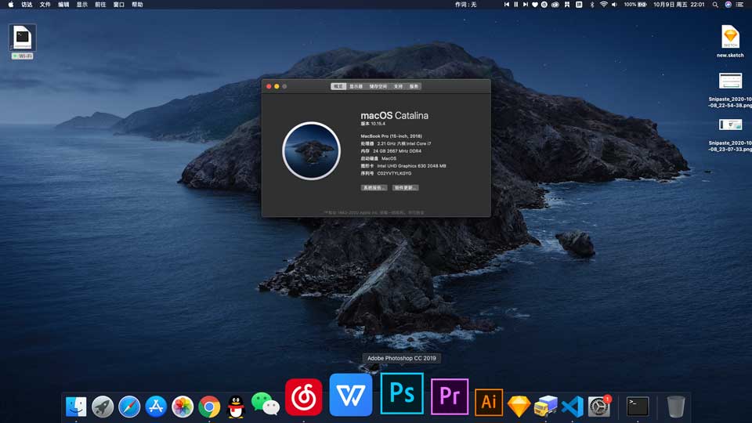Open the 显示 menu
This screenshot has height=423, width=752.
(x=82, y=5)
